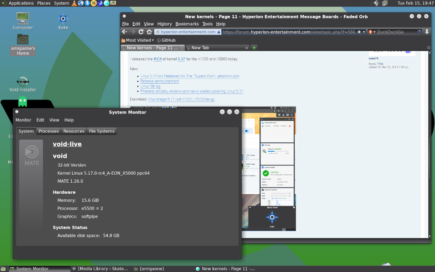
Task: Open Monitor menu in System Monitor
Action: (23, 120)
